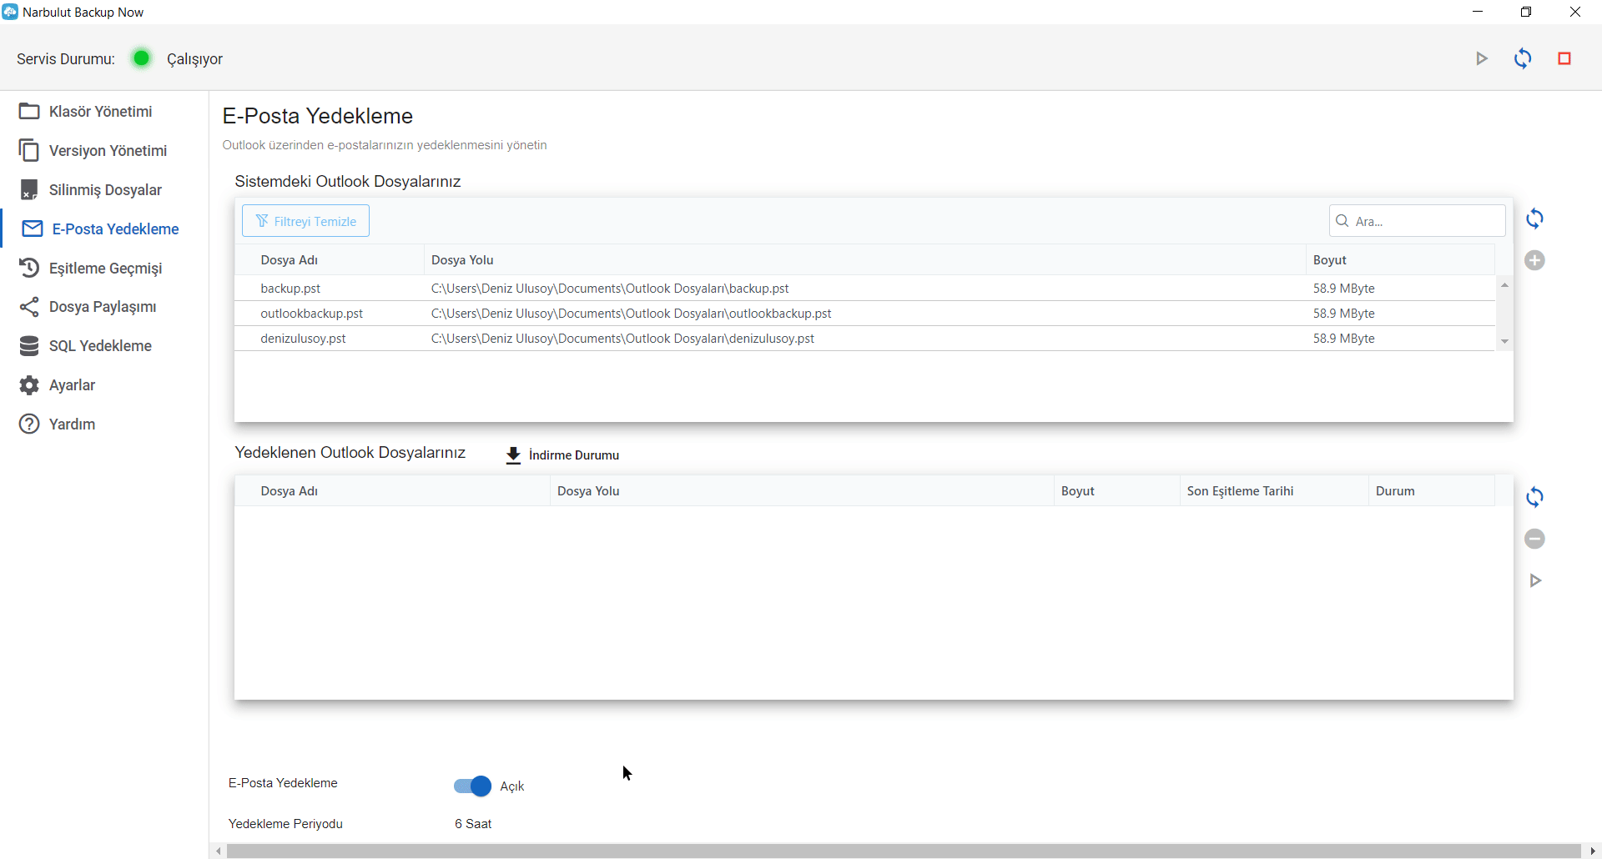The width and height of the screenshot is (1602, 859).
Task: Click the 6 Saat backup period value
Action: [473, 824]
